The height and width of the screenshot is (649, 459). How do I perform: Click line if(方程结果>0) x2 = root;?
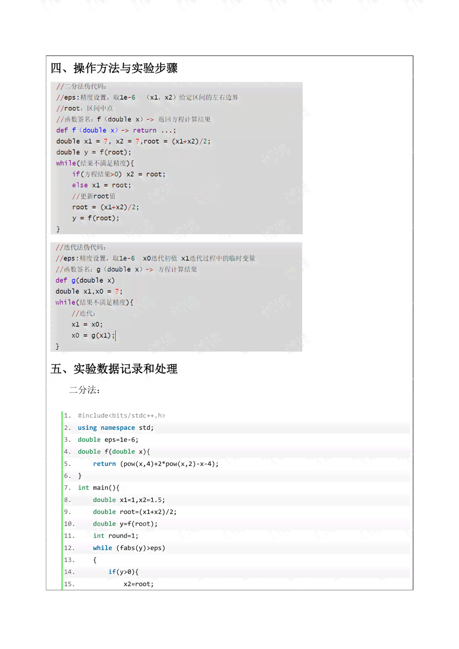[119, 174]
